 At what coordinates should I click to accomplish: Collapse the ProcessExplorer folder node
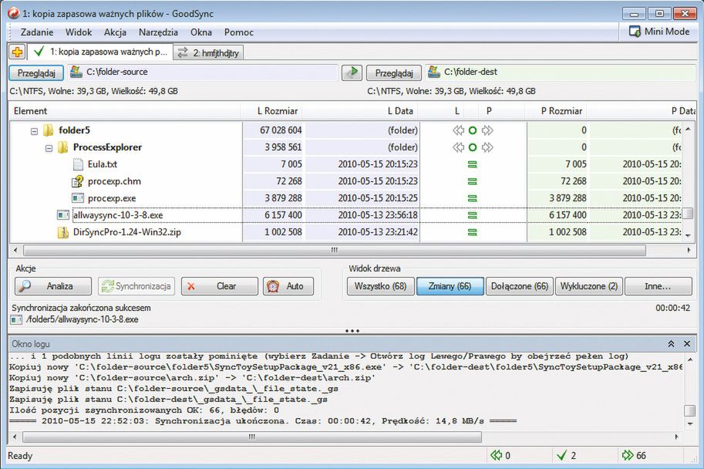[49, 147]
